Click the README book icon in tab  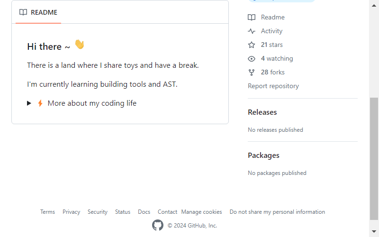coord(23,12)
